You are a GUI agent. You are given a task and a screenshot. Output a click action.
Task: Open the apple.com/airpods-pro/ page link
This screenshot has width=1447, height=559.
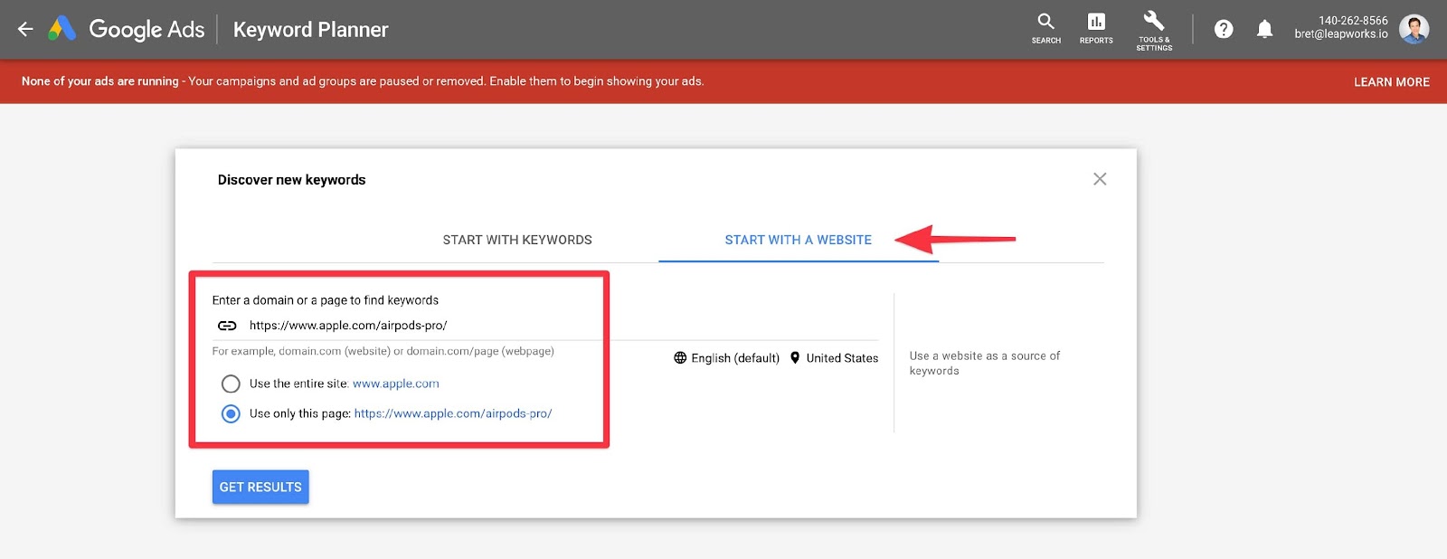click(x=453, y=413)
